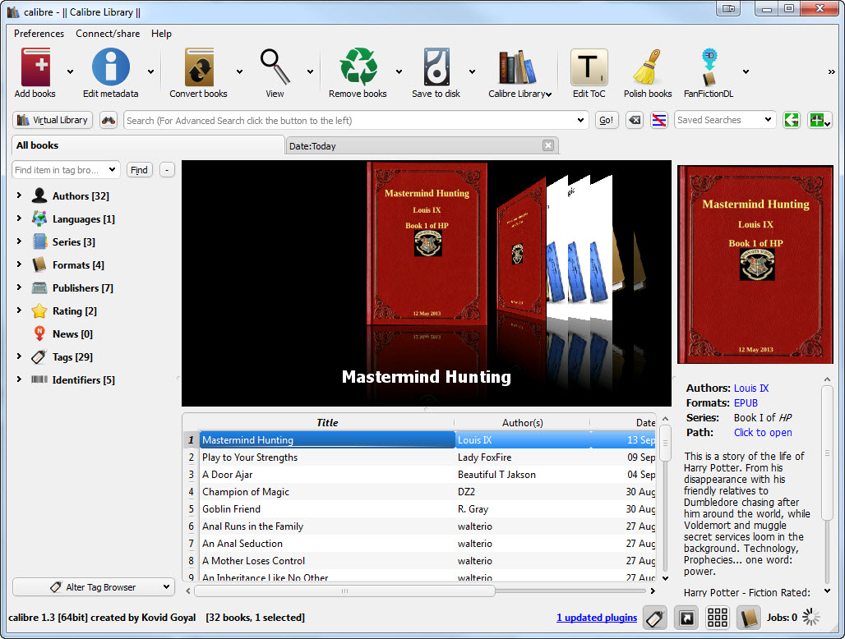Open Add books dropdown arrow
This screenshot has height=639, width=845.
click(70, 71)
